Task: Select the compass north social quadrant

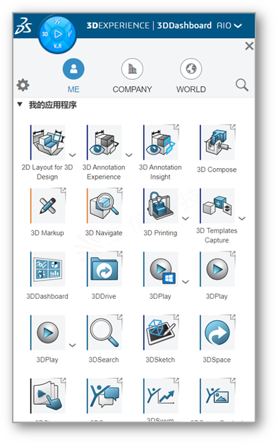Action: pos(58,21)
